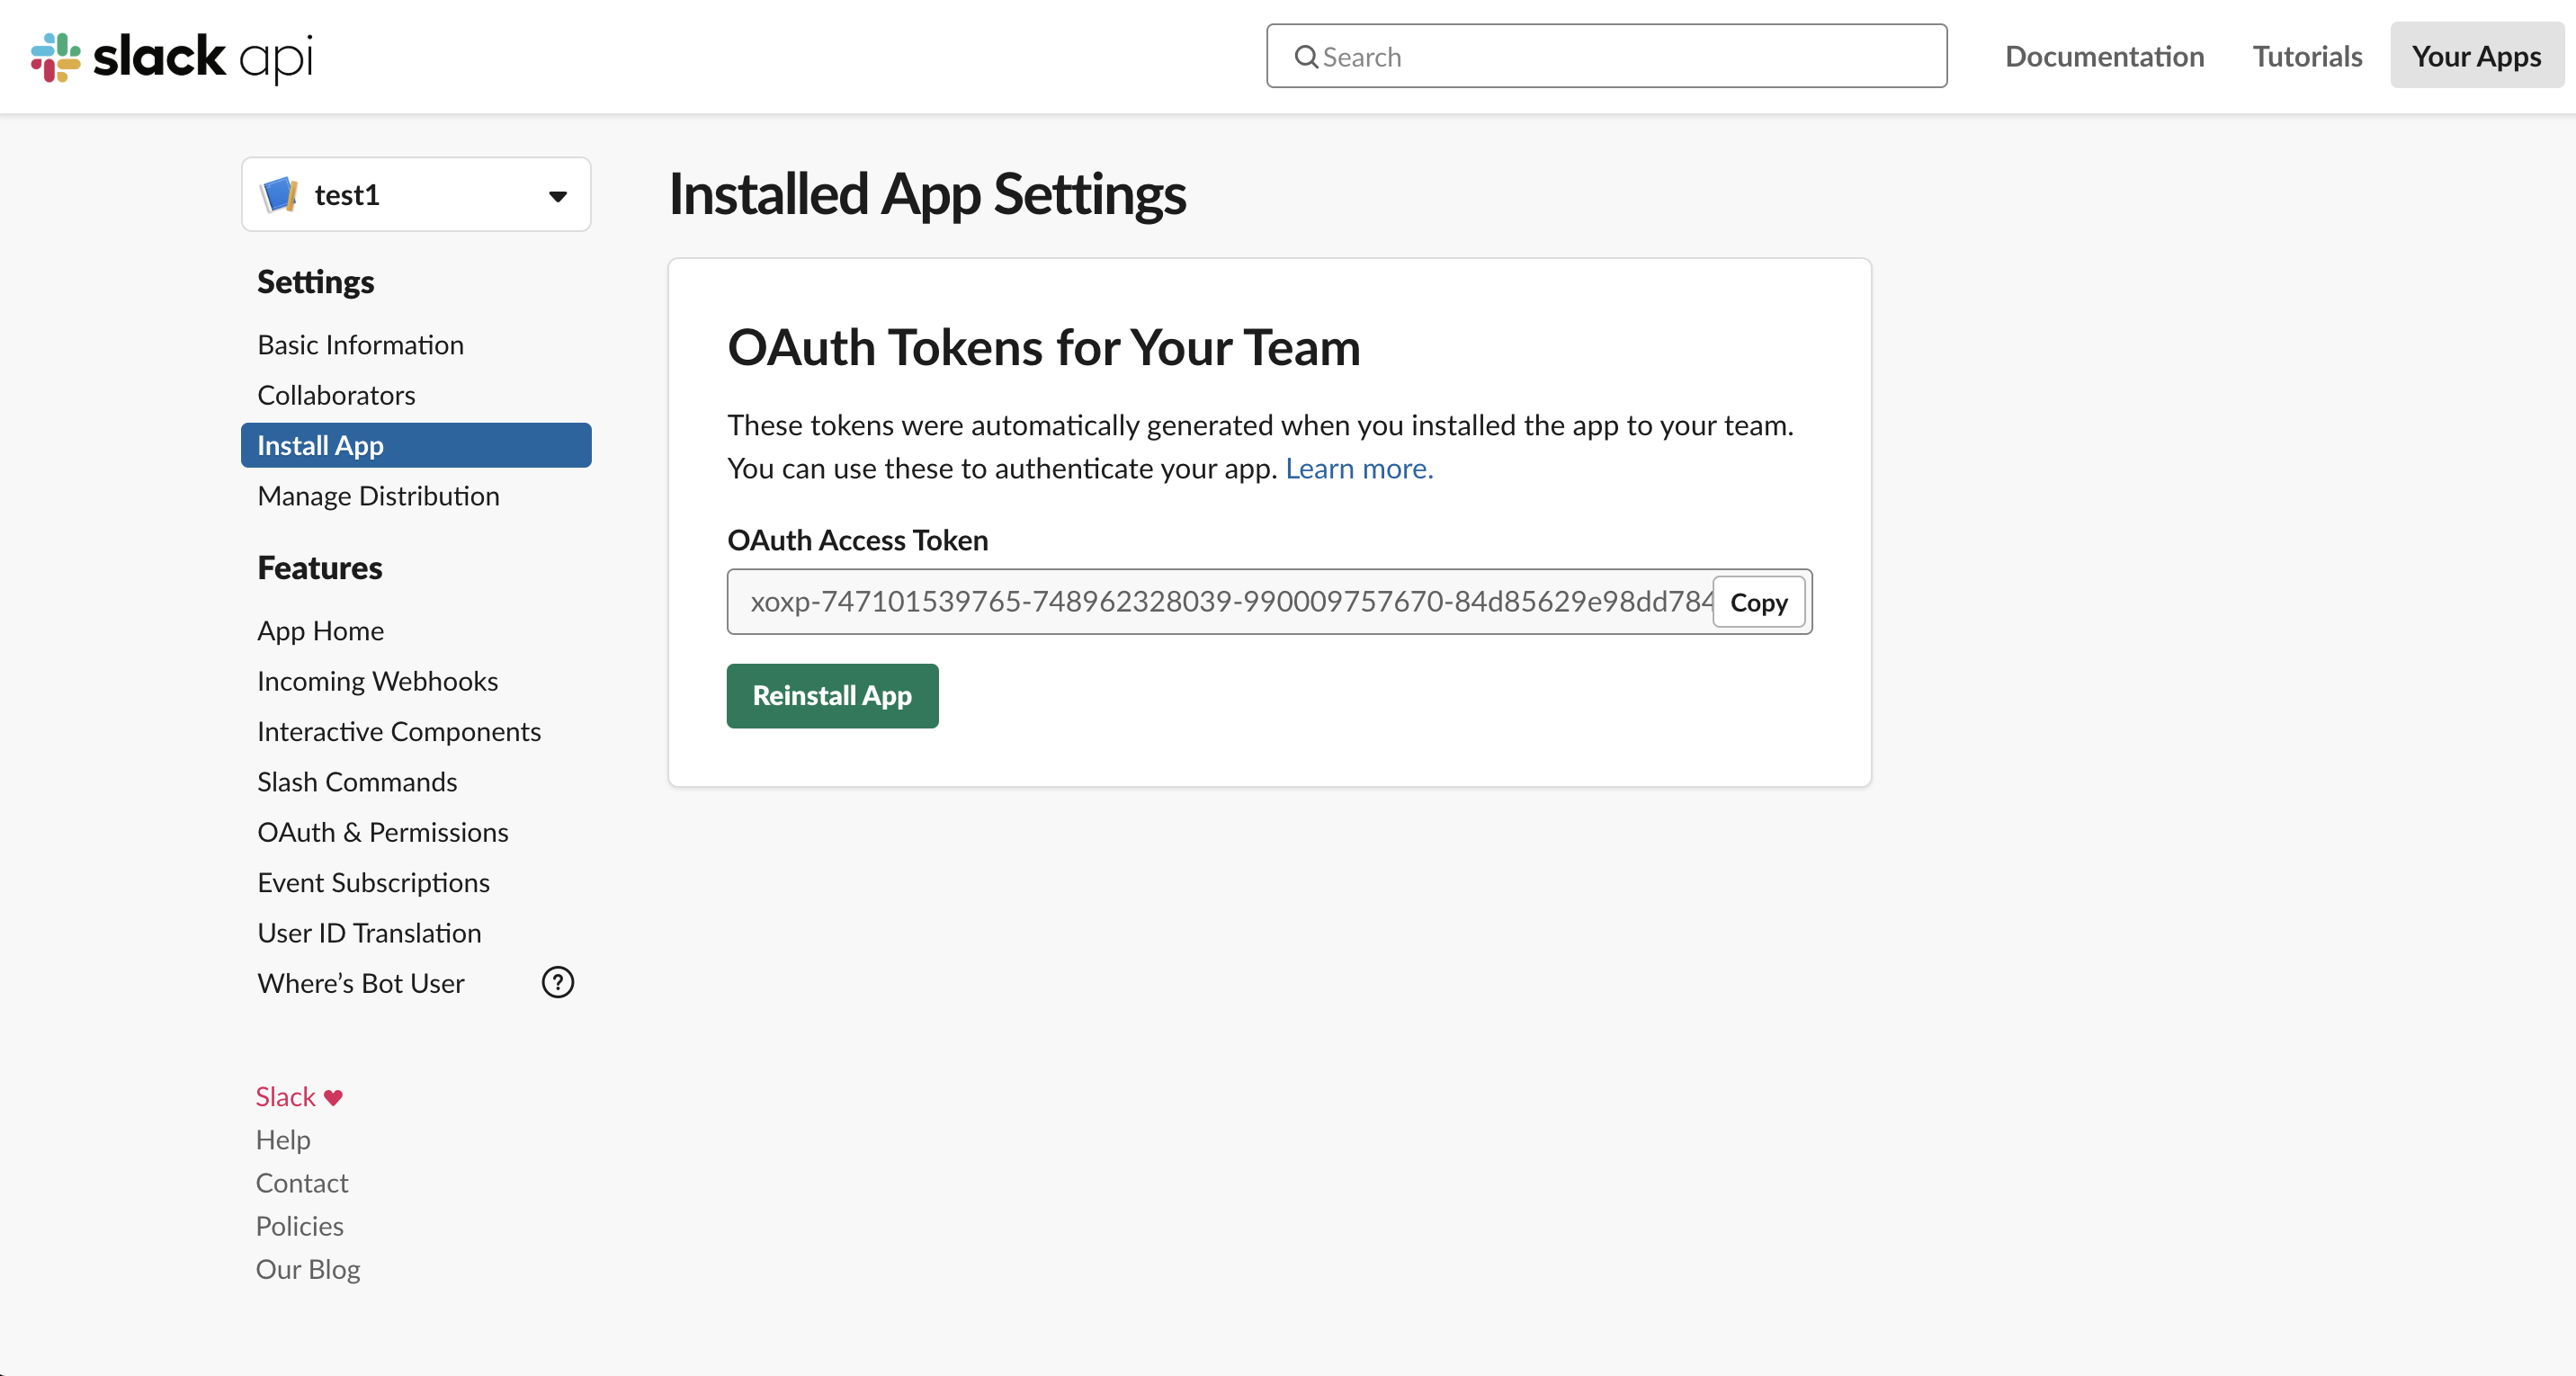Open Manage Distribution settings

[378, 495]
